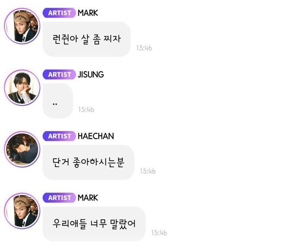The image size is (305, 249).
Task: Tap the message bubble '우리애들 너무 말랐어'
Action: pos(94,224)
